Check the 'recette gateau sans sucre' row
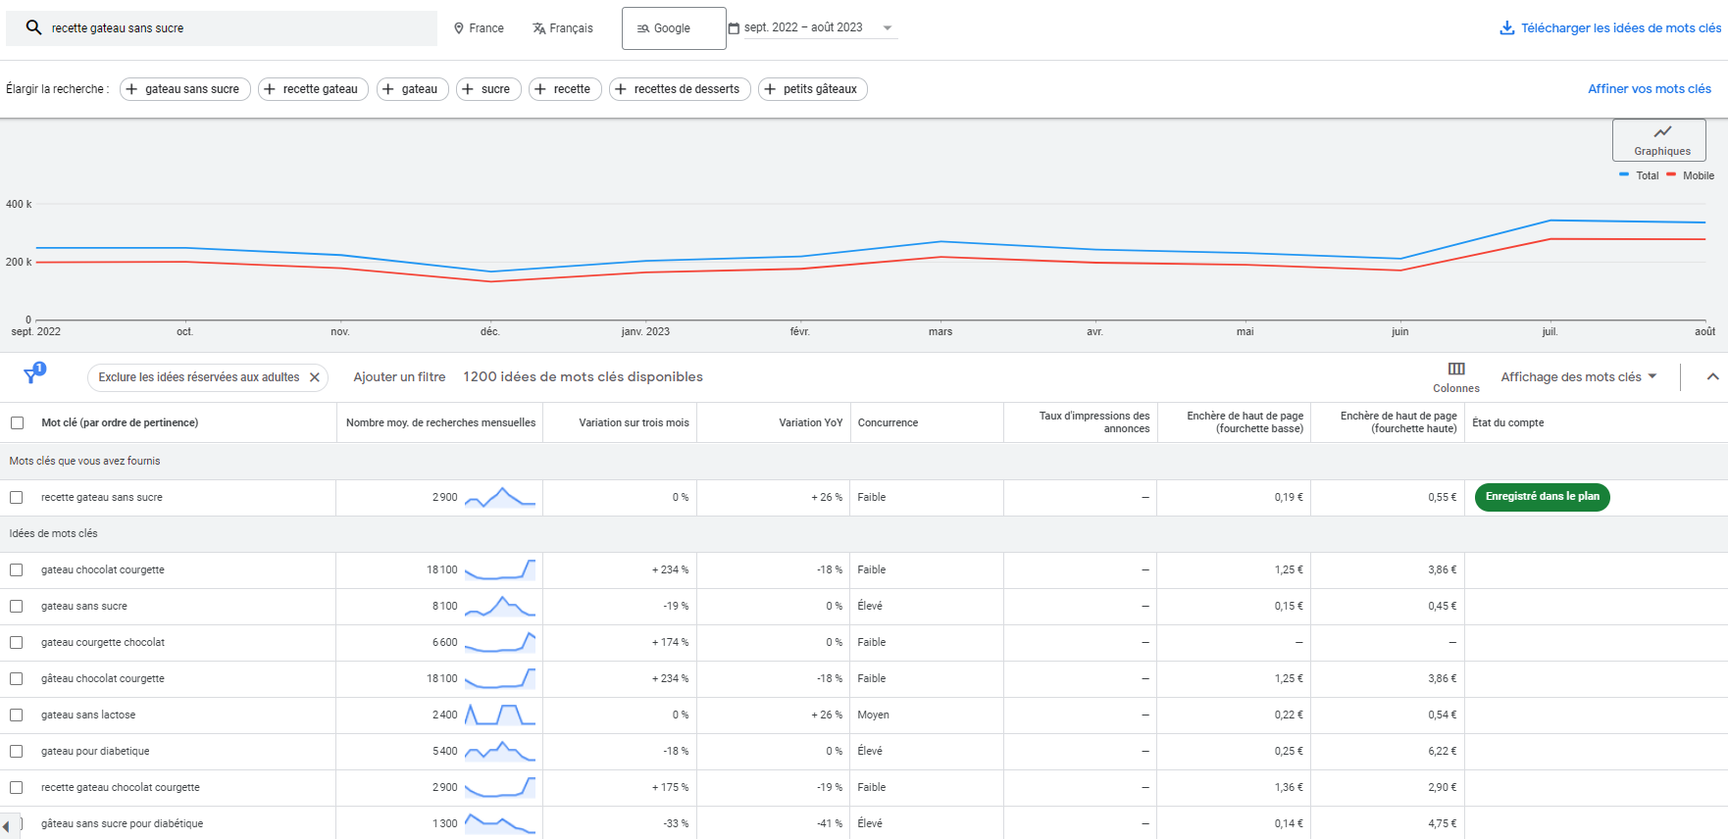Image resolution: width=1728 pixels, height=839 pixels. pos(17,498)
